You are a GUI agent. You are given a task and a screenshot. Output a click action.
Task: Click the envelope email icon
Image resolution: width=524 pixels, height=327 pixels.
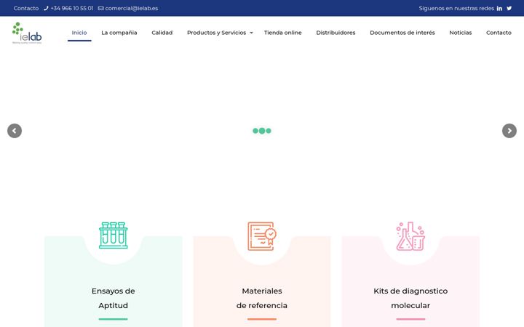pyautogui.click(x=100, y=8)
